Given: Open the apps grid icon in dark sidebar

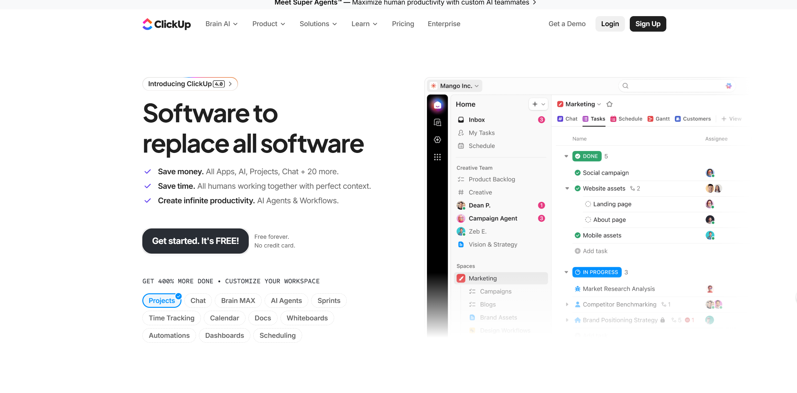Looking at the screenshot, I should pos(437,157).
